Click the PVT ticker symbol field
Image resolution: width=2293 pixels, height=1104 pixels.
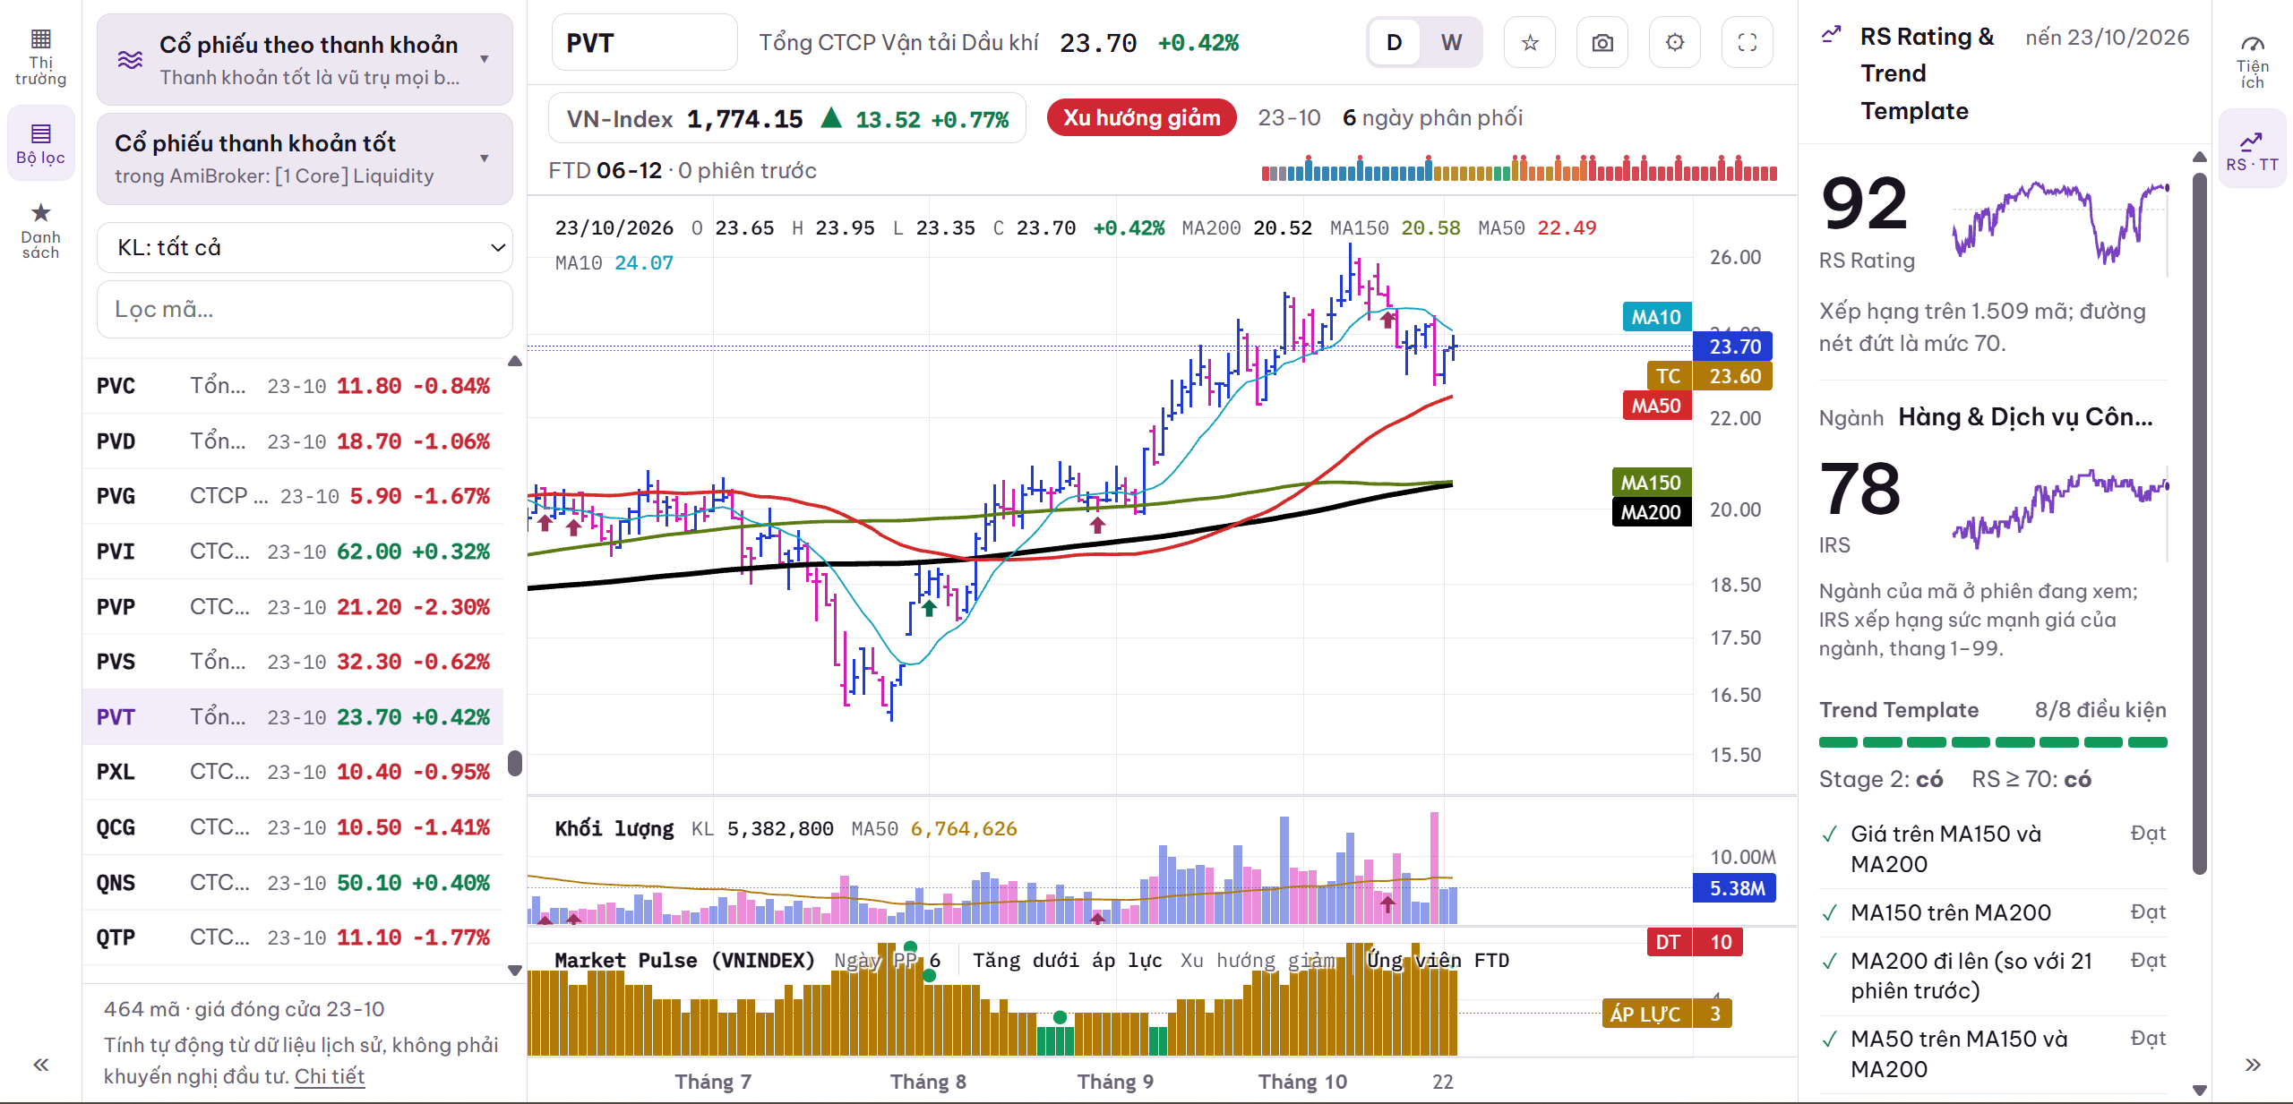coord(644,42)
